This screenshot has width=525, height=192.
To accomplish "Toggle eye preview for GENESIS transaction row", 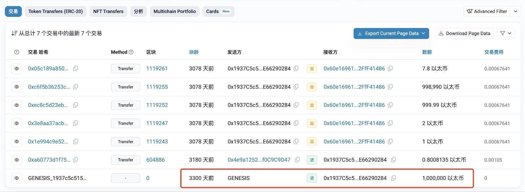I will click(x=17, y=178).
